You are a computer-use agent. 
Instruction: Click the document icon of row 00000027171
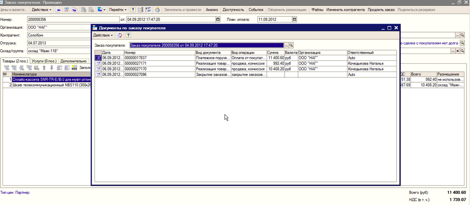click(x=98, y=63)
